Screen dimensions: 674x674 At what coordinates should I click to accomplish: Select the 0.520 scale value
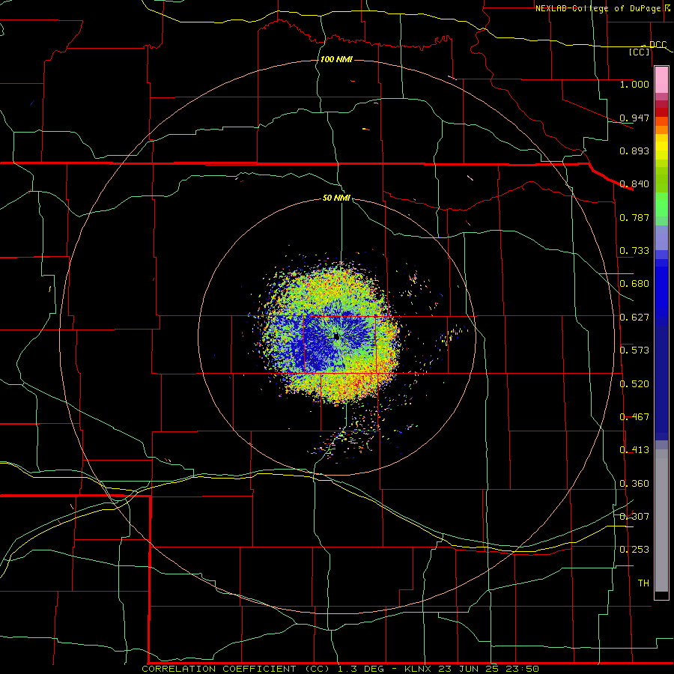click(634, 384)
